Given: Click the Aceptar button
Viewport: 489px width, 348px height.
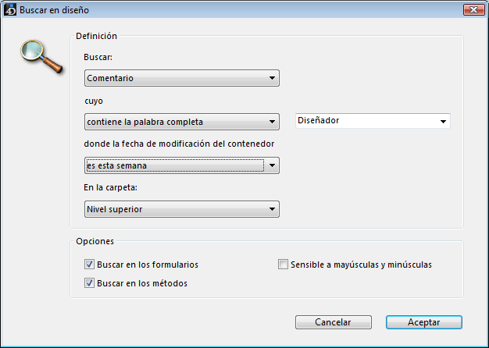Looking at the screenshot, I should pyautogui.click(x=424, y=322).
